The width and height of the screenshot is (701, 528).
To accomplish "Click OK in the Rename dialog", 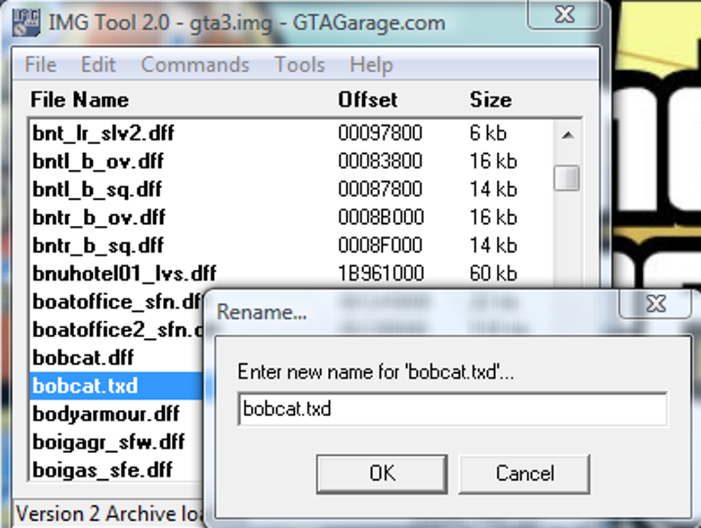I will point(382,474).
